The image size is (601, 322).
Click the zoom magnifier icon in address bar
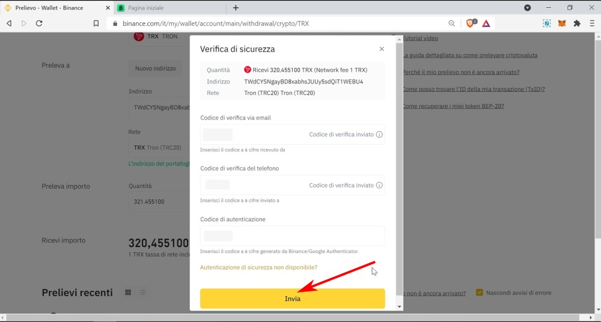[451, 23]
